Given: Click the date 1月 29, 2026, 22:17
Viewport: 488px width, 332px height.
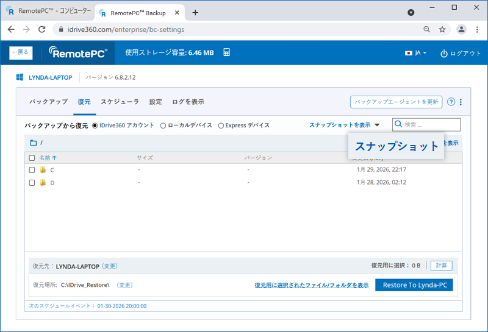Looking at the screenshot, I should pos(381,169).
